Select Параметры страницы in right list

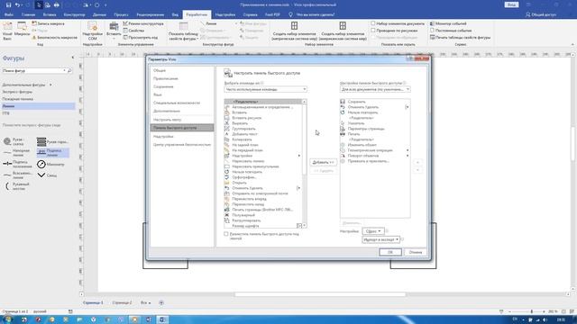[x=375, y=129]
